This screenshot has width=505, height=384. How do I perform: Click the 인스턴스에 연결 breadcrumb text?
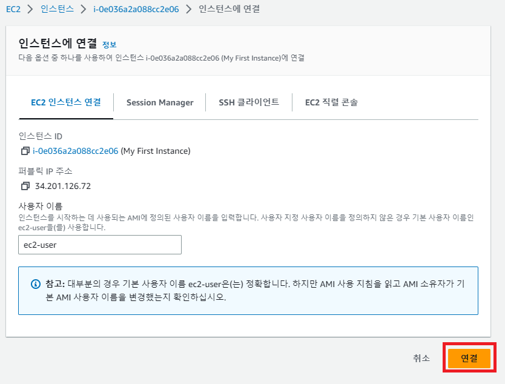[229, 9]
